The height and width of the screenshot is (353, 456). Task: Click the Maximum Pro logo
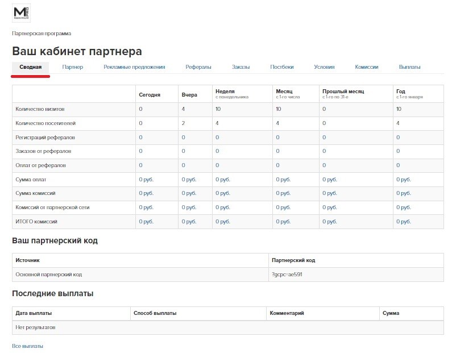pos(21,13)
